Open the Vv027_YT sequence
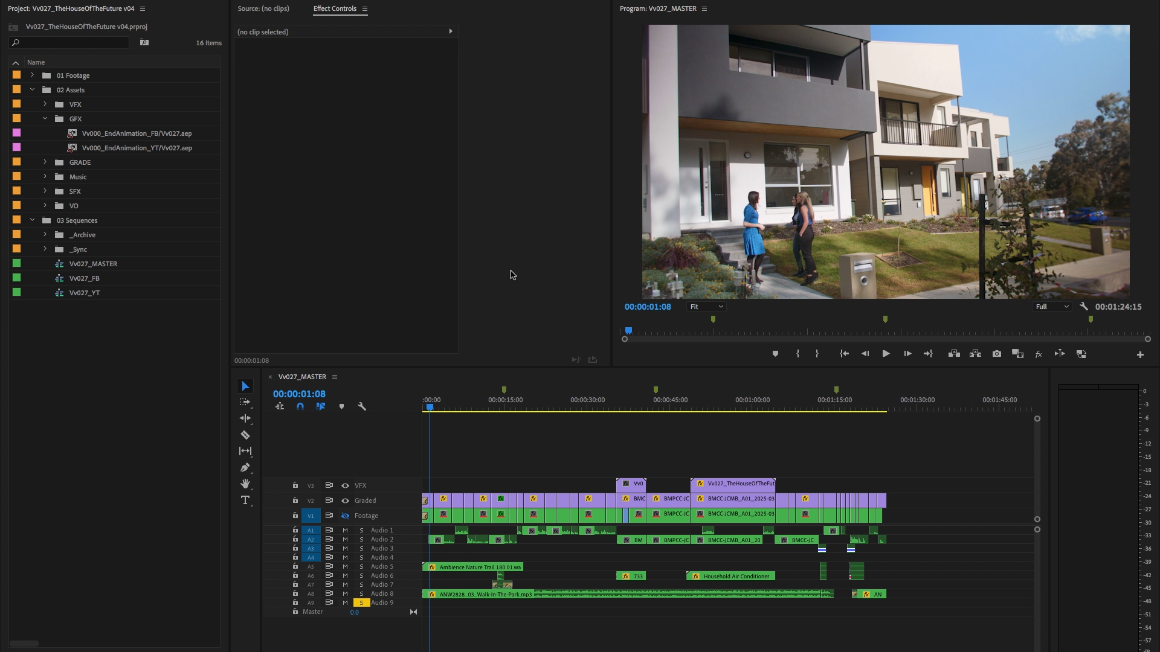 (x=84, y=293)
